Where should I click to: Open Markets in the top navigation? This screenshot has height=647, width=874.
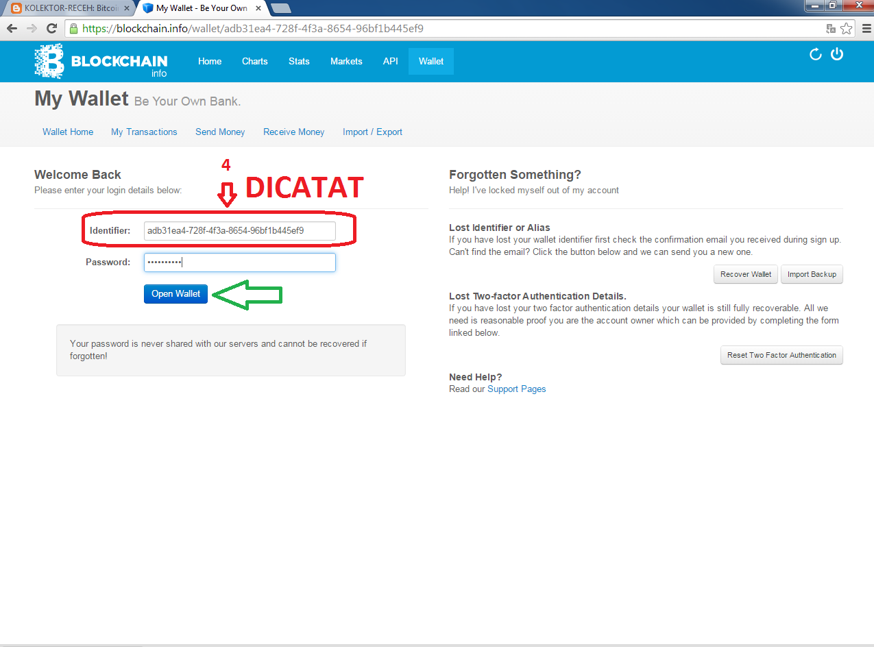coord(346,61)
